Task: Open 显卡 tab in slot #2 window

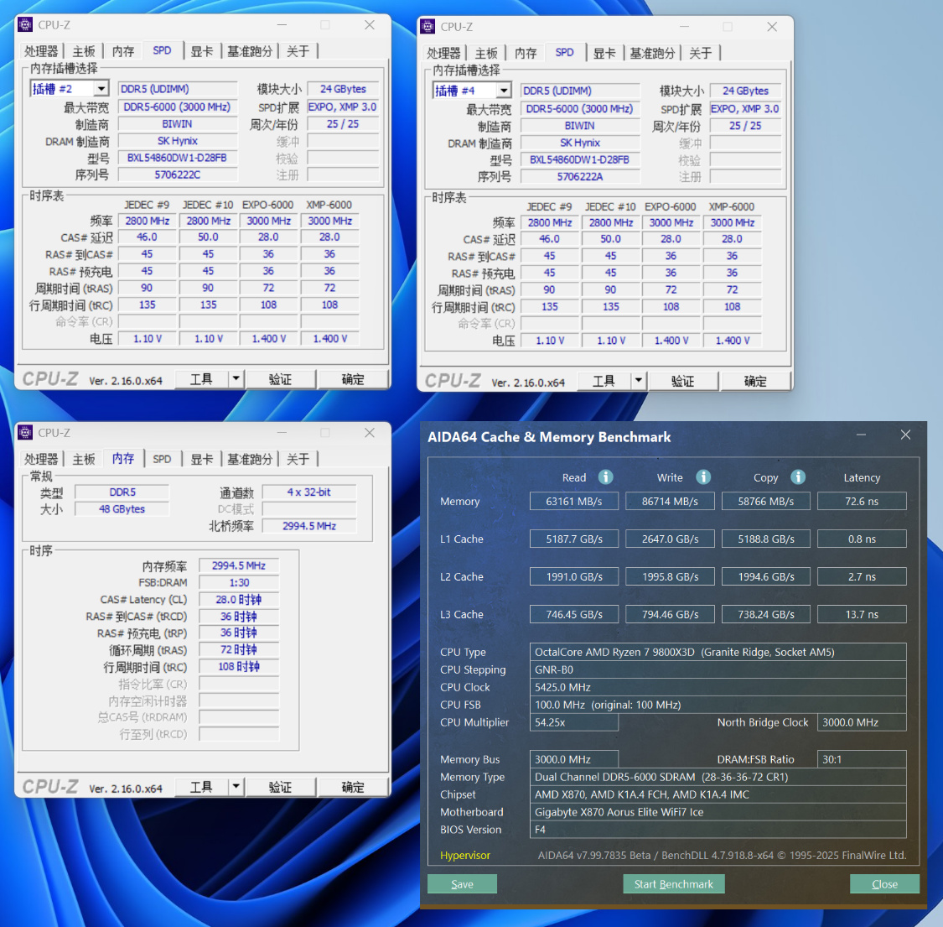Action: (x=201, y=51)
